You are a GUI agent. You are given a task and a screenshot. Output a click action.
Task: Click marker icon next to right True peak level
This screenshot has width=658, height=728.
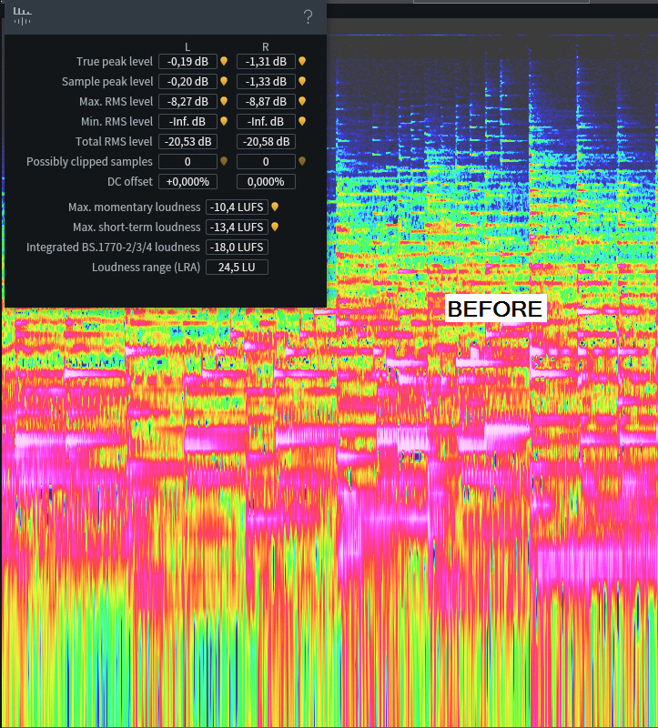click(302, 61)
